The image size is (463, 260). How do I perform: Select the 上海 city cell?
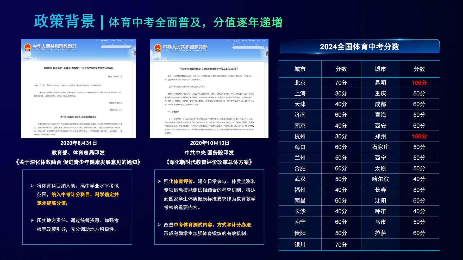point(300,93)
